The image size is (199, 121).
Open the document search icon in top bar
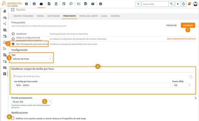86,4
